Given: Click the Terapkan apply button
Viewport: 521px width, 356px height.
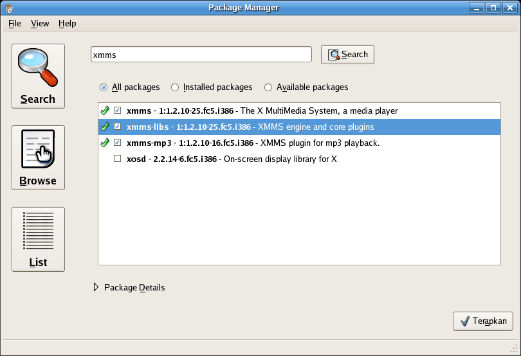Looking at the screenshot, I should click(x=483, y=321).
